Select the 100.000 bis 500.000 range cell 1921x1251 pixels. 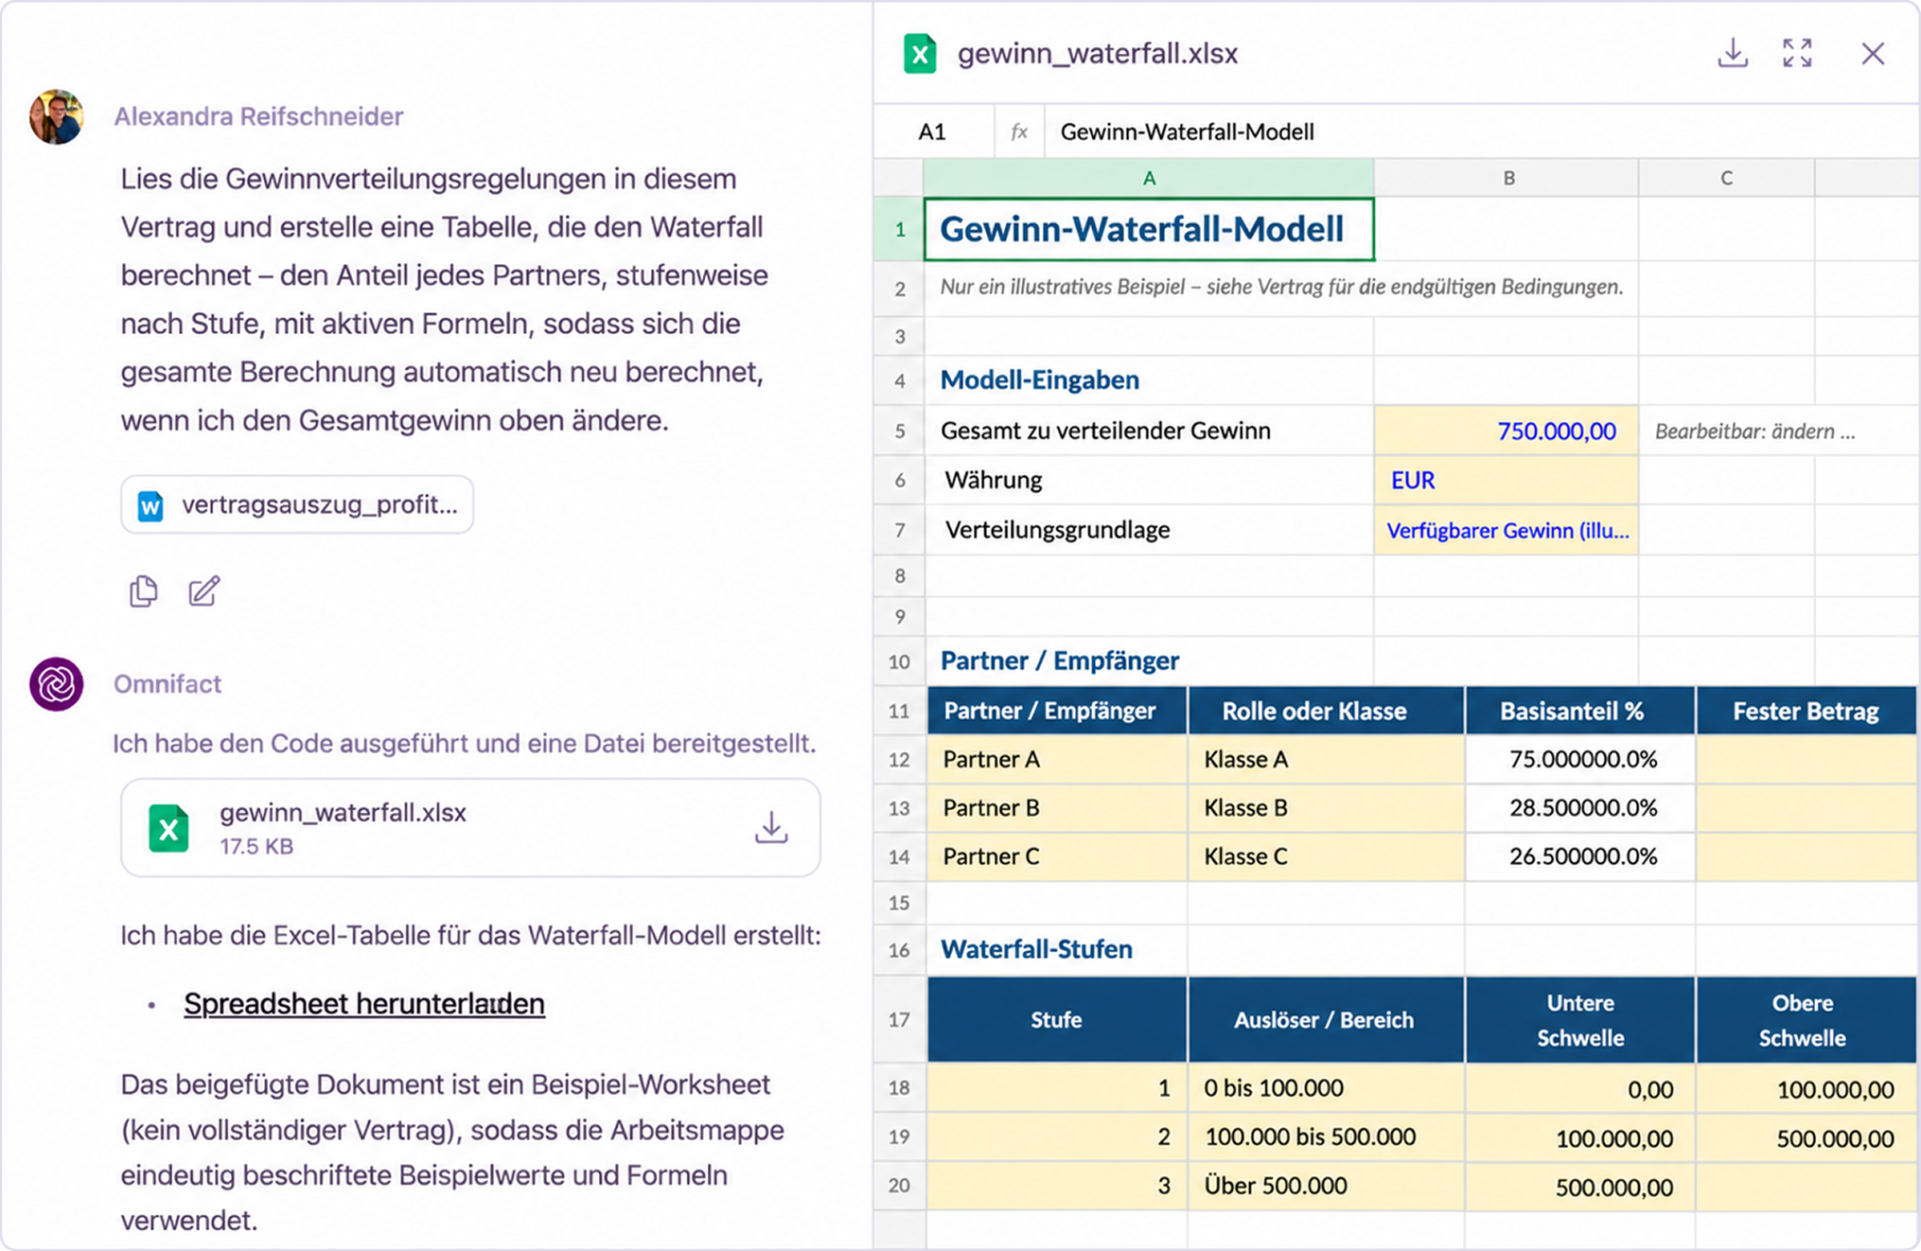1326,1137
